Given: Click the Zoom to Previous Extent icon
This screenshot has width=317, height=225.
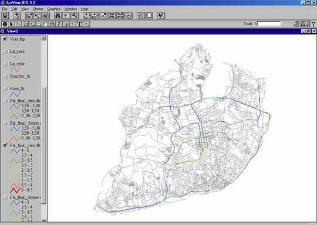Looking at the screenshot, I should coord(129,16).
